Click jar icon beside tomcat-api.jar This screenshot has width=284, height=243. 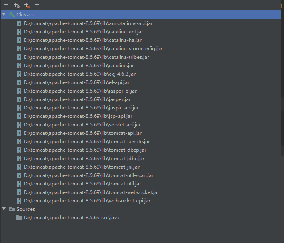click(x=19, y=133)
